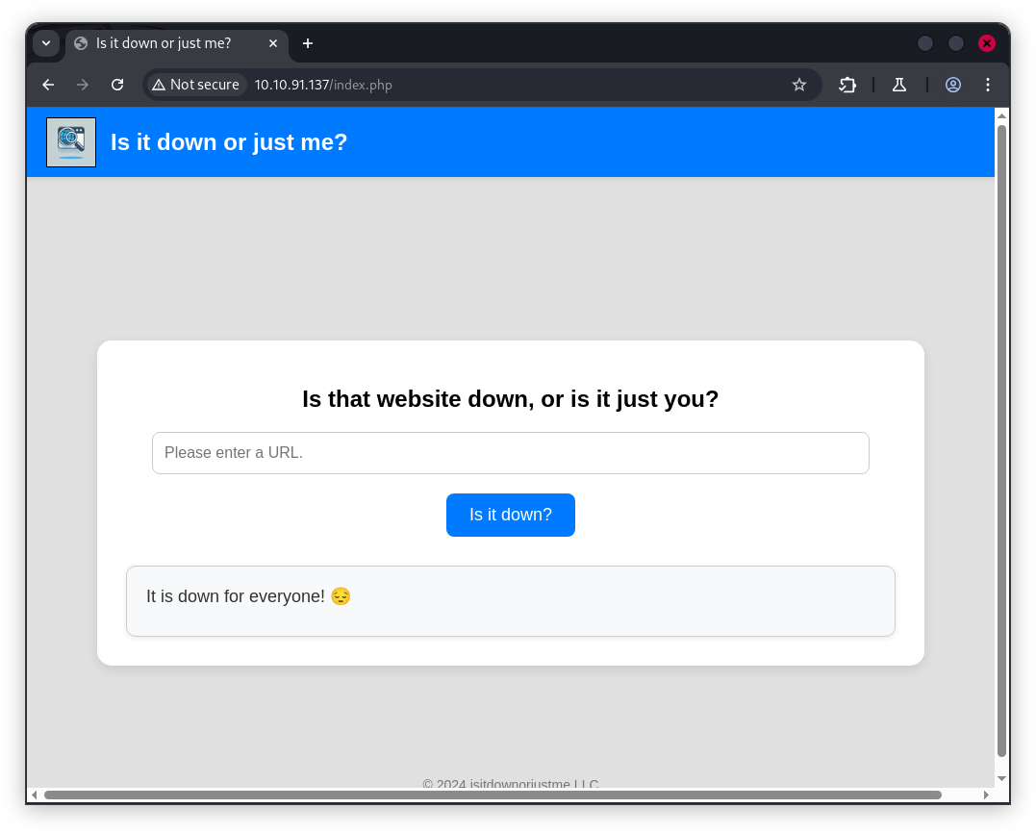Image resolution: width=1036 pixels, height=833 pixels.
Task: Open a new tab with plus button
Action: tap(308, 43)
